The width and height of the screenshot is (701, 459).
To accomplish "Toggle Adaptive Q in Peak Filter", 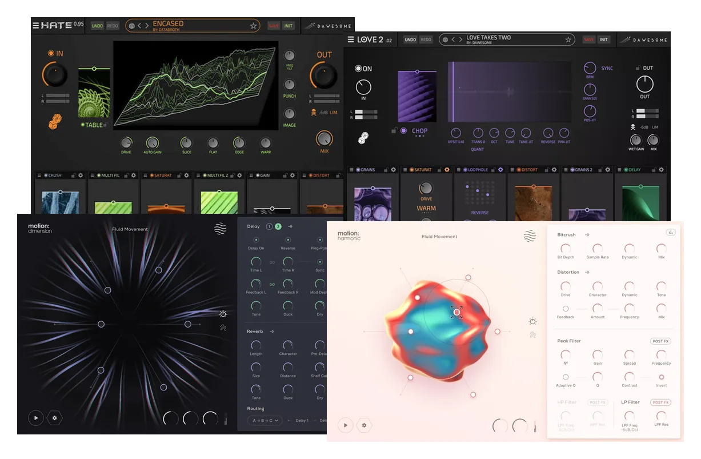I will click(566, 377).
